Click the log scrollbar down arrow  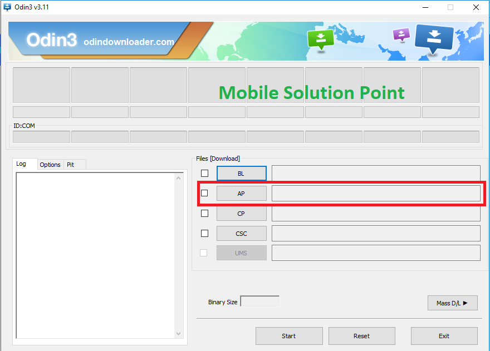point(178,334)
